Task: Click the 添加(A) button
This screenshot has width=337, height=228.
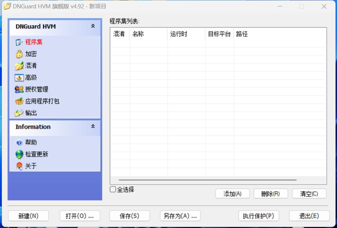Action: tap(232, 194)
